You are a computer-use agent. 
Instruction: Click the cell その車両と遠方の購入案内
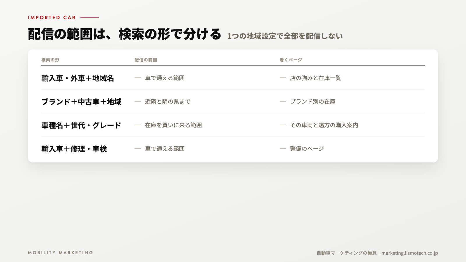[x=324, y=125]
